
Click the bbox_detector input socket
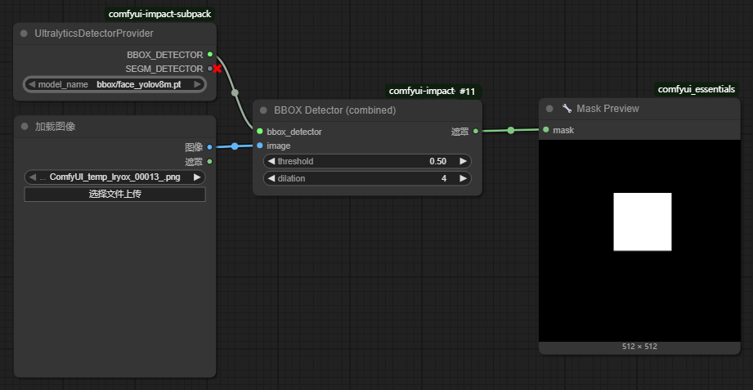coord(260,131)
